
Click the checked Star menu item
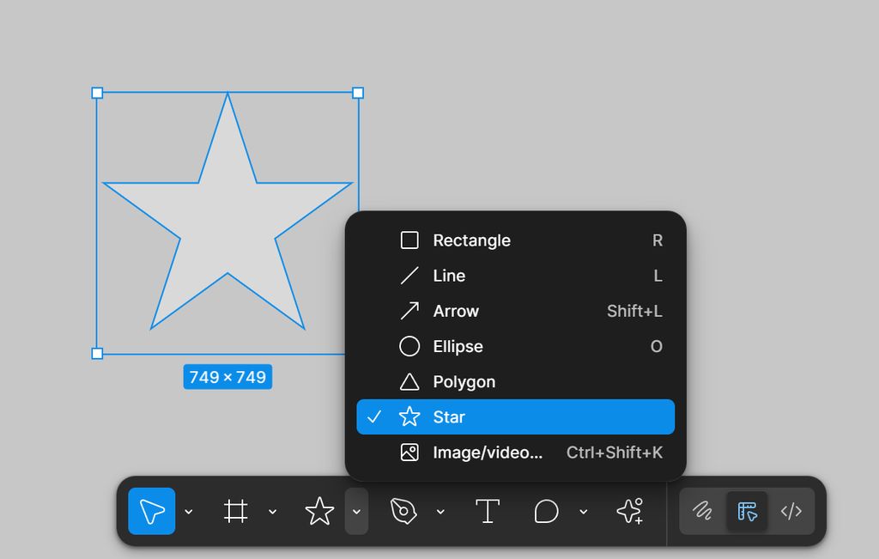[x=515, y=417]
